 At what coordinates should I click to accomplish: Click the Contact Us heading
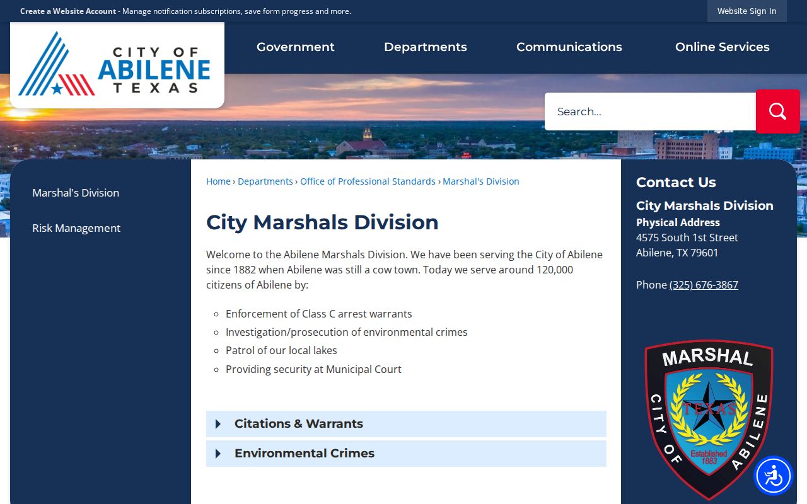point(676,183)
